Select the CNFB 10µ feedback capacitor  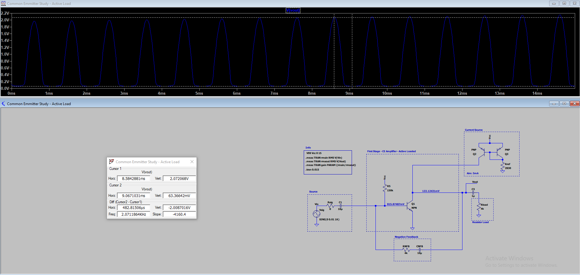pos(420,250)
